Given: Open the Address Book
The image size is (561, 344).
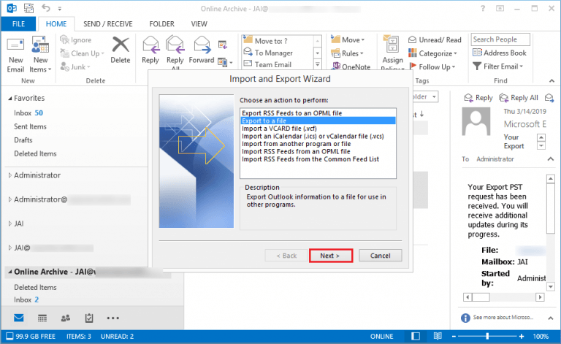Looking at the screenshot, I should pos(500,53).
